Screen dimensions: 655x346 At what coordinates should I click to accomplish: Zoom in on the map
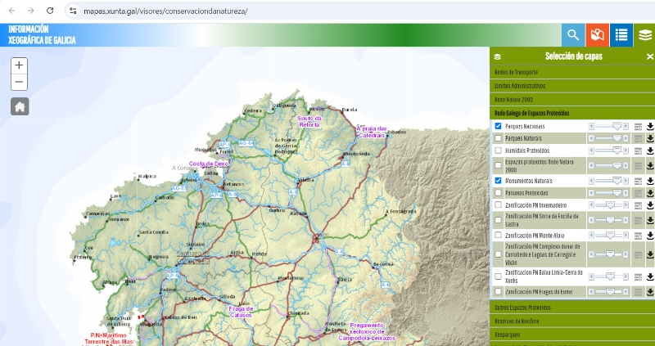[20, 65]
